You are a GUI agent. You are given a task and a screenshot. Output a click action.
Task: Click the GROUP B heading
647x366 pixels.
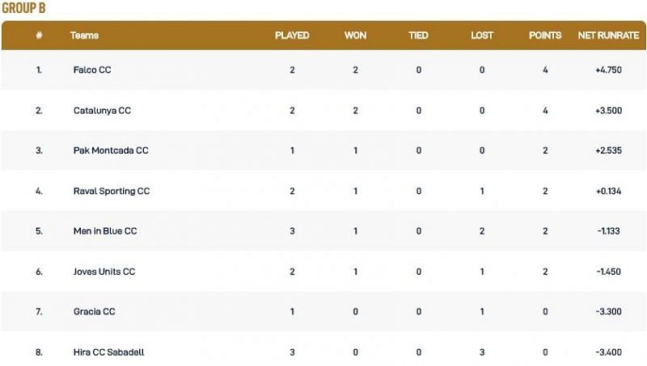tap(23, 8)
